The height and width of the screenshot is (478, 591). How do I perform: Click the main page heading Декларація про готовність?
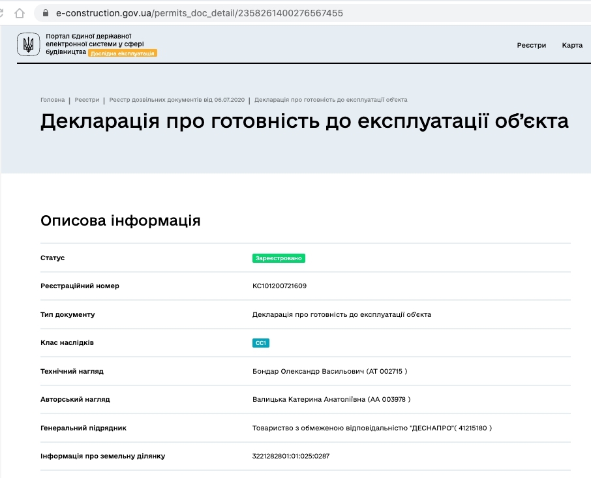click(x=305, y=121)
